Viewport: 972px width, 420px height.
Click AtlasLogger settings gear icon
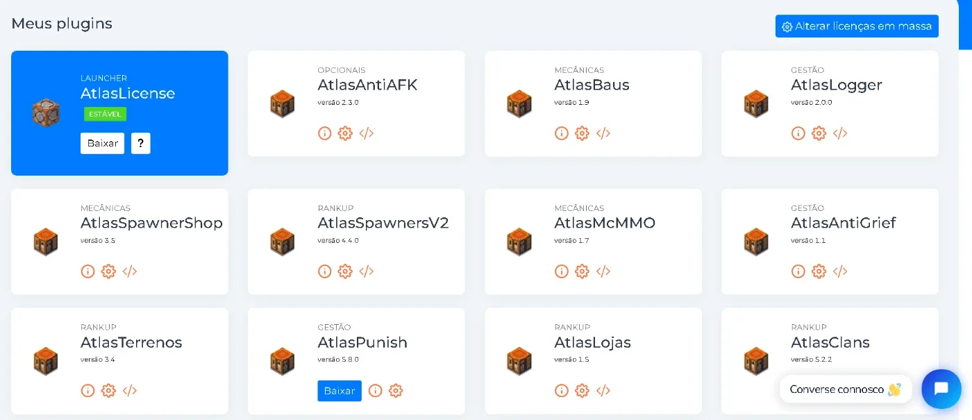coord(819,133)
